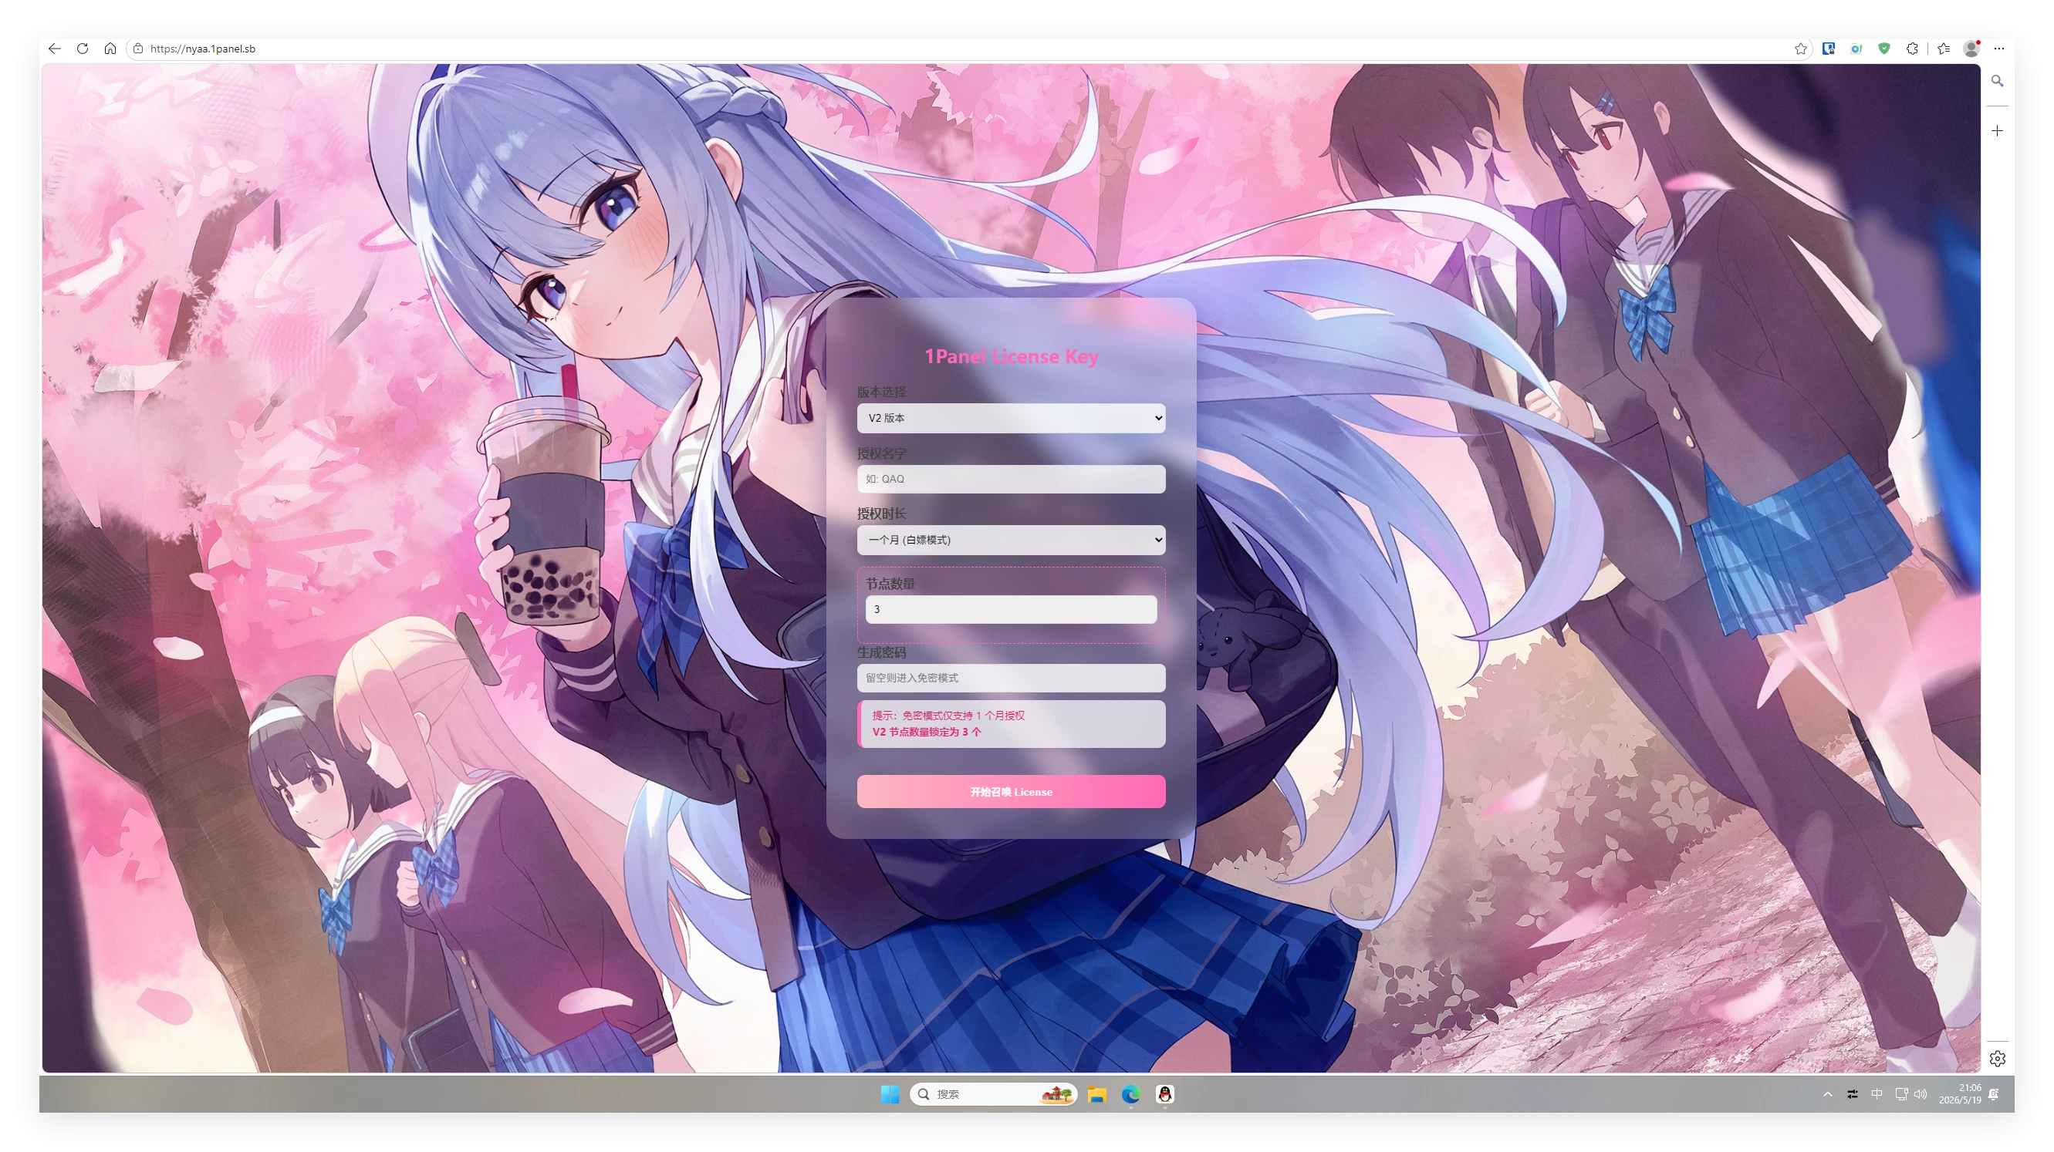Open the 版本选择 dropdown showing V2 版本

(x=1011, y=418)
